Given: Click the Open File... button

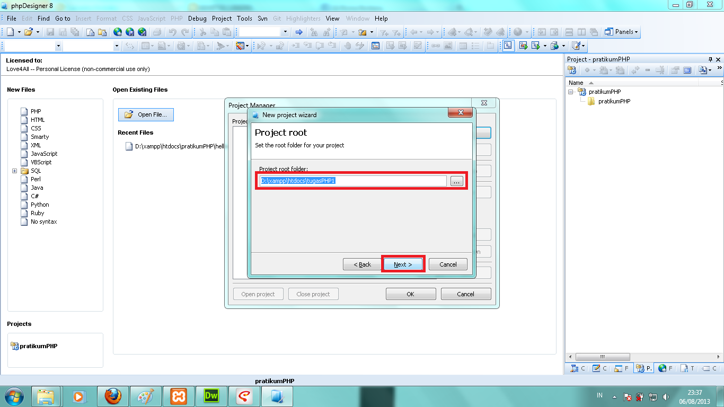Looking at the screenshot, I should pyautogui.click(x=146, y=114).
